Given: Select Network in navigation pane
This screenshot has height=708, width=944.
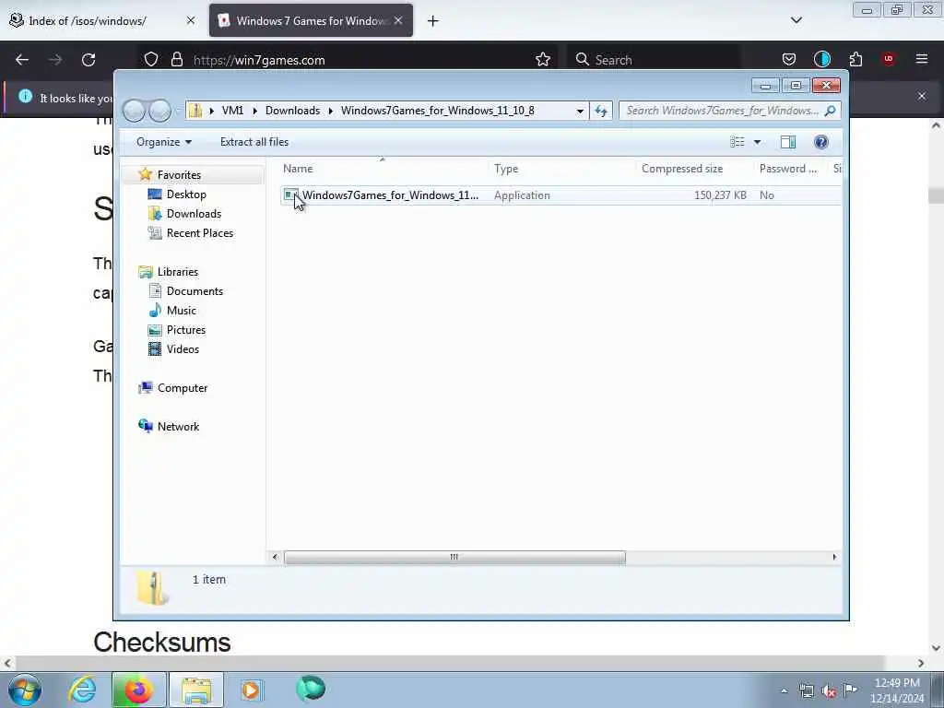Looking at the screenshot, I should click(x=169, y=427).
